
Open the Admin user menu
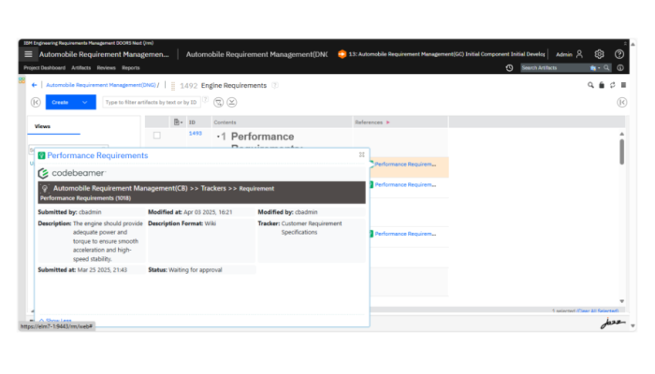[570, 54]
